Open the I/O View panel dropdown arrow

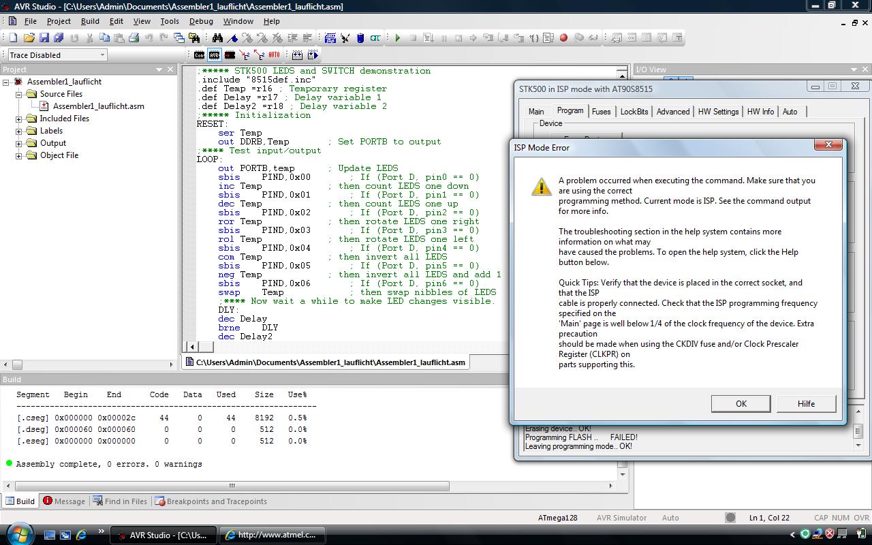854,69
